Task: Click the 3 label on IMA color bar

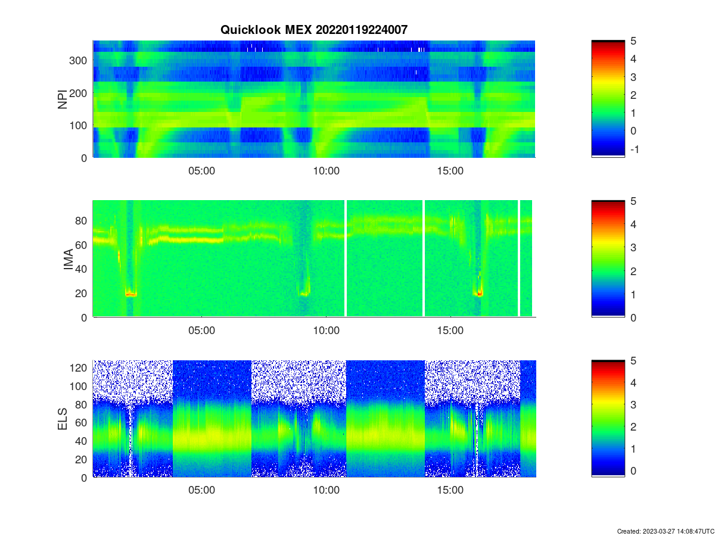Action: point(634,247)
